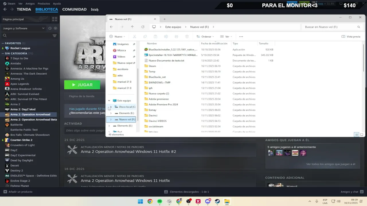
Task: Switch Explorer to details view layout icon
Action: coord(357,134)
